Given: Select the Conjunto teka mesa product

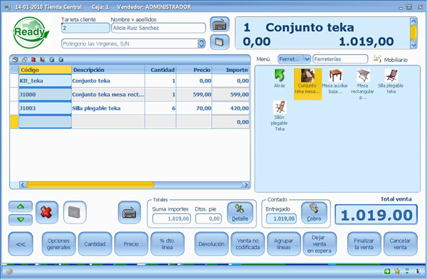Looking at the screenshot, I should [307, 84].
